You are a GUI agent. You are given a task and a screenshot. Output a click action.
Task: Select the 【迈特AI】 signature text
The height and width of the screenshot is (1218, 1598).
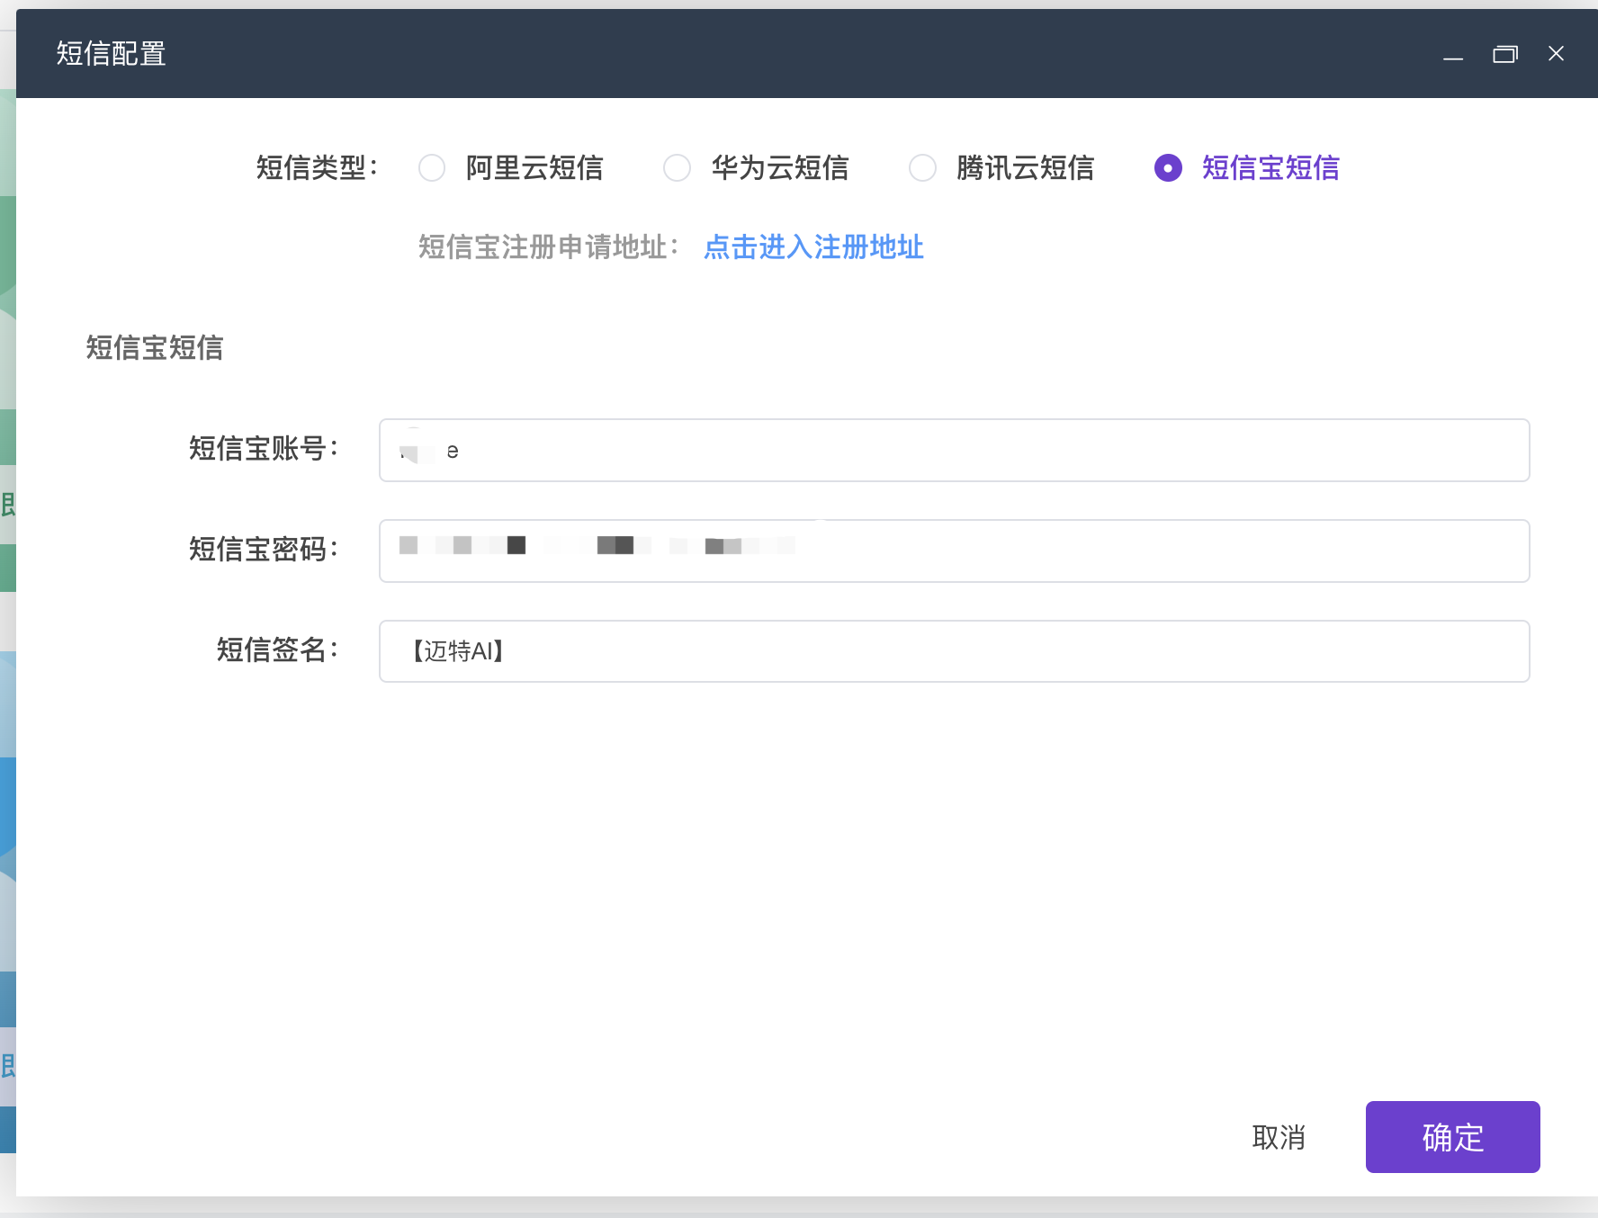(x=456, y=651)
